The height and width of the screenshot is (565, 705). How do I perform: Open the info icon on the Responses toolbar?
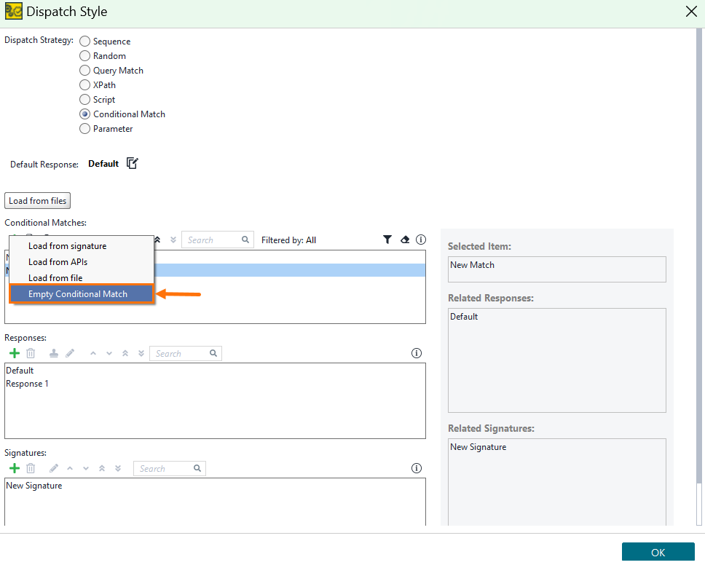pos(417,353)
